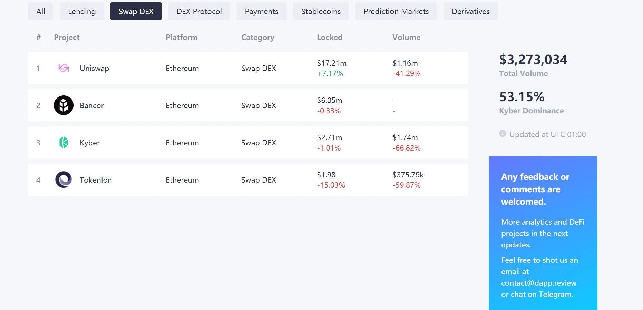The width and height of the screenshot is (643, 310).
Task: Click Tokenlon's locked value $1.98
Action: coord(326,175)
